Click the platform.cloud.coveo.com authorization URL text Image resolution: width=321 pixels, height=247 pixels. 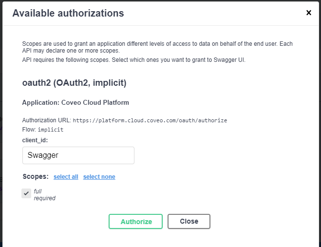coord(150,120)
